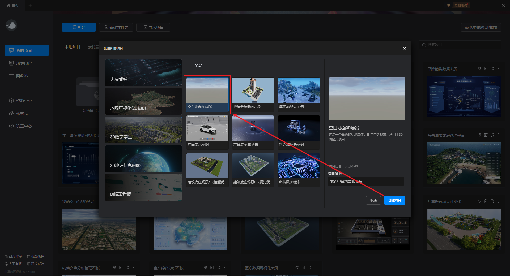Viewport: 510px width, 276px height.
Task: Click 从本地模板创建(内) button
Action: coord(481,27)
